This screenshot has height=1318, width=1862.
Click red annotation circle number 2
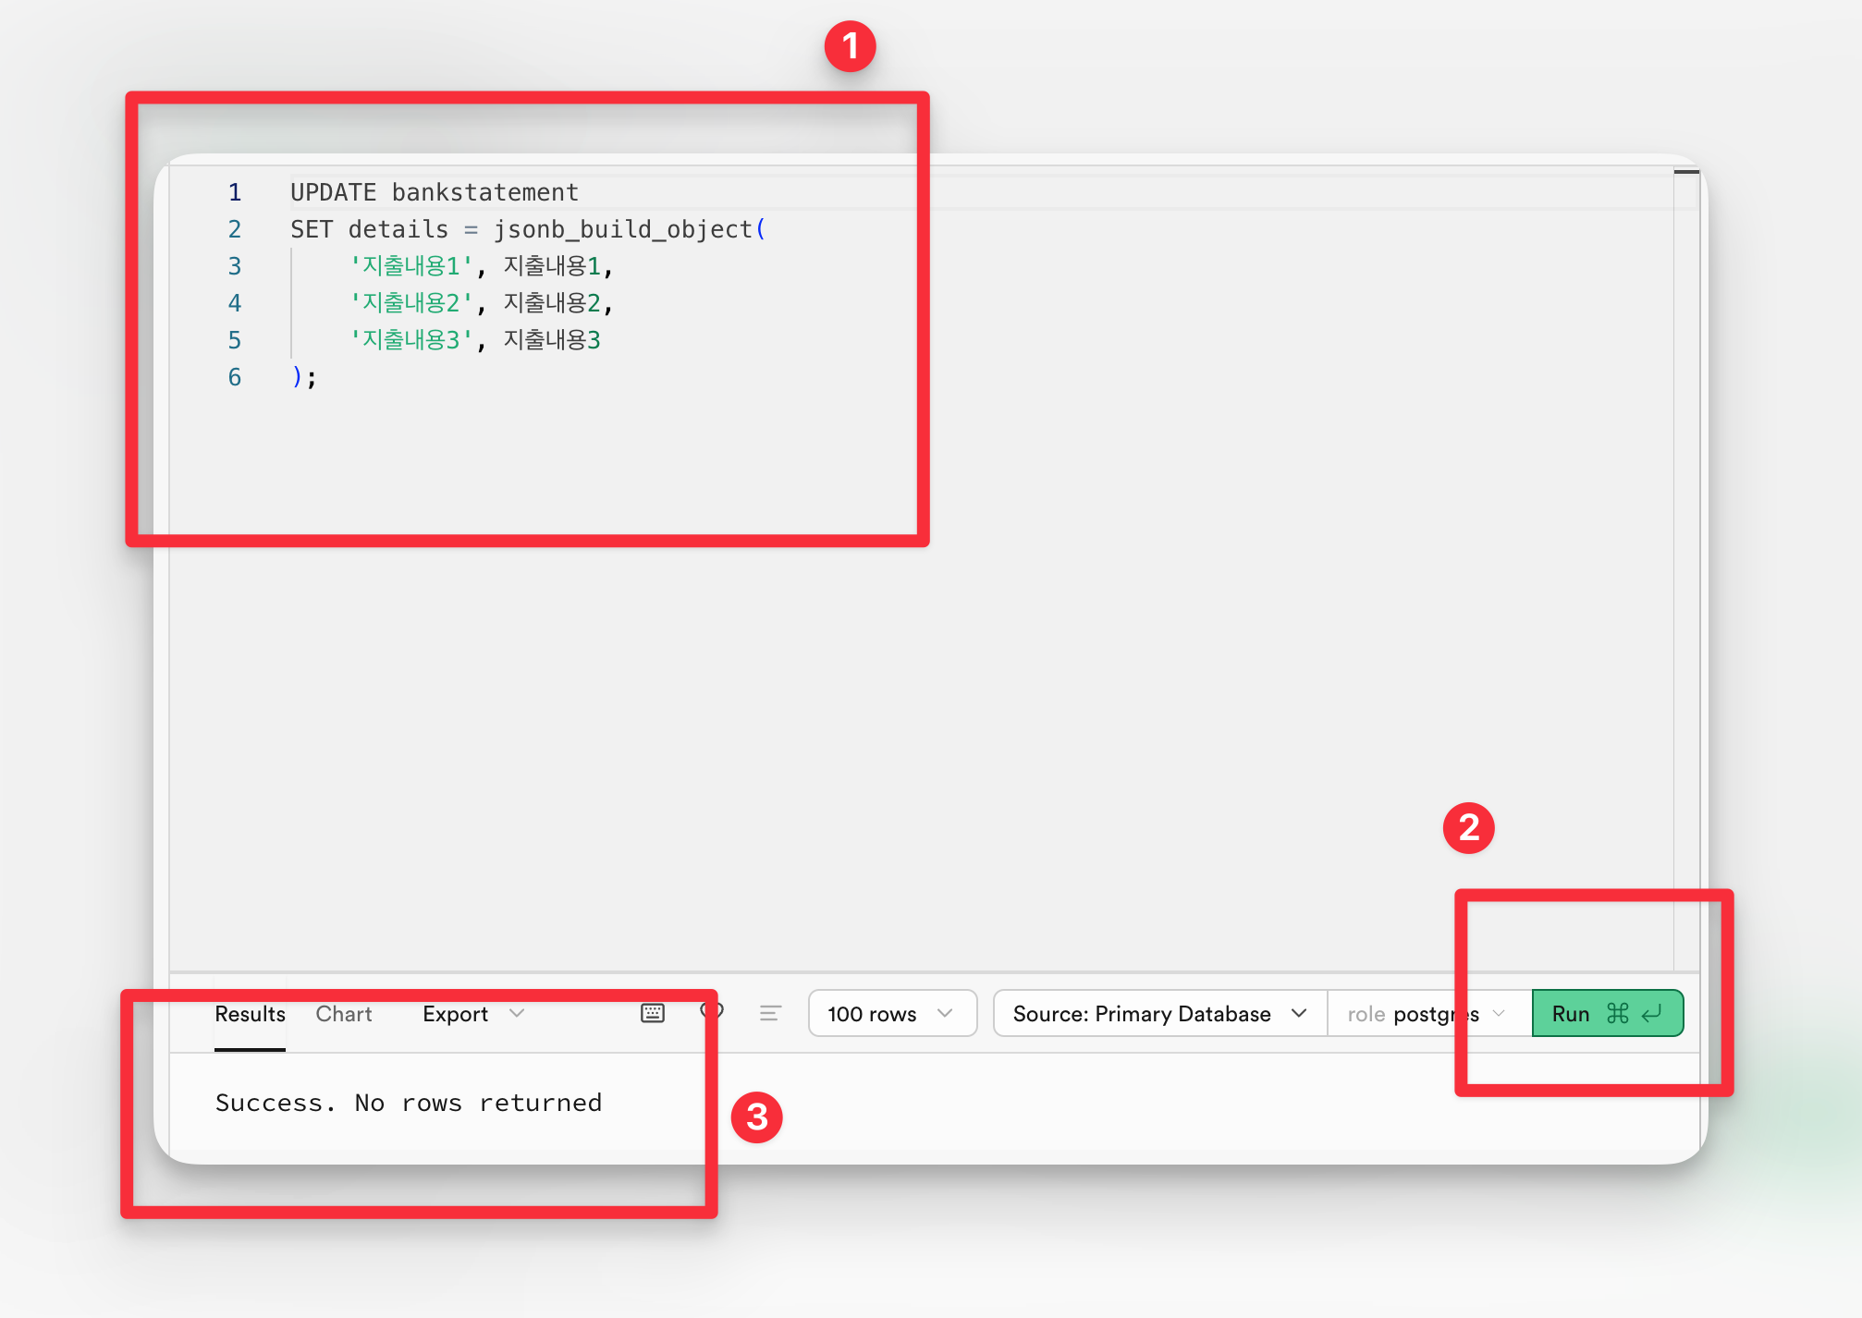click(1468, 828)
